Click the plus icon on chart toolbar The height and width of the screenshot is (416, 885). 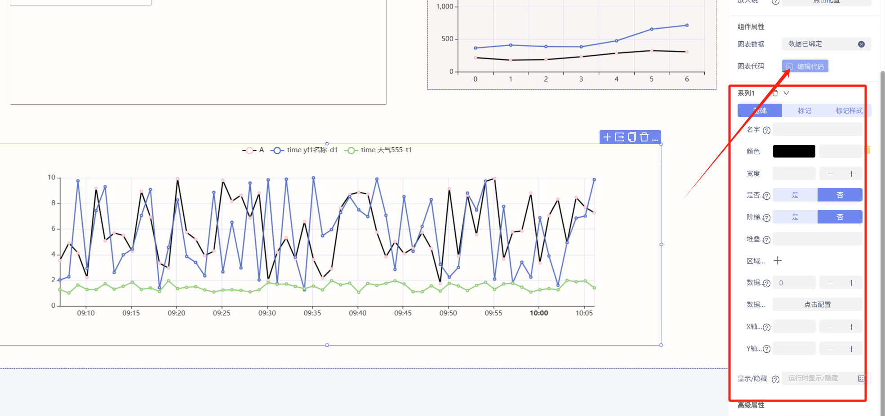pyautogui.click(x=607, y=137)
